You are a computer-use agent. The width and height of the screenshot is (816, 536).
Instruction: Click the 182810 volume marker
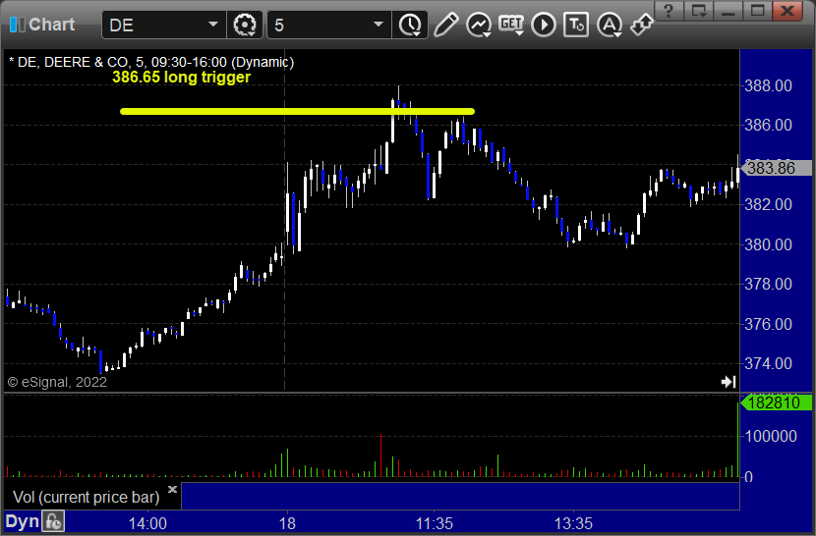click(776, 402)
